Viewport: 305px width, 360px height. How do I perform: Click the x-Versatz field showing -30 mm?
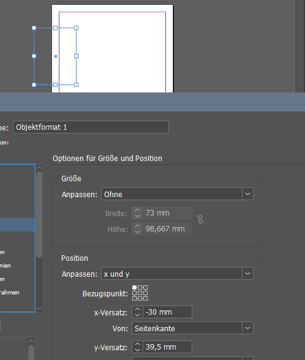(167, 312)
